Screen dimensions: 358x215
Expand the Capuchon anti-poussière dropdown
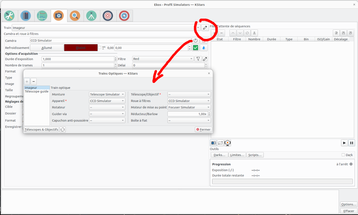point(107,120)
